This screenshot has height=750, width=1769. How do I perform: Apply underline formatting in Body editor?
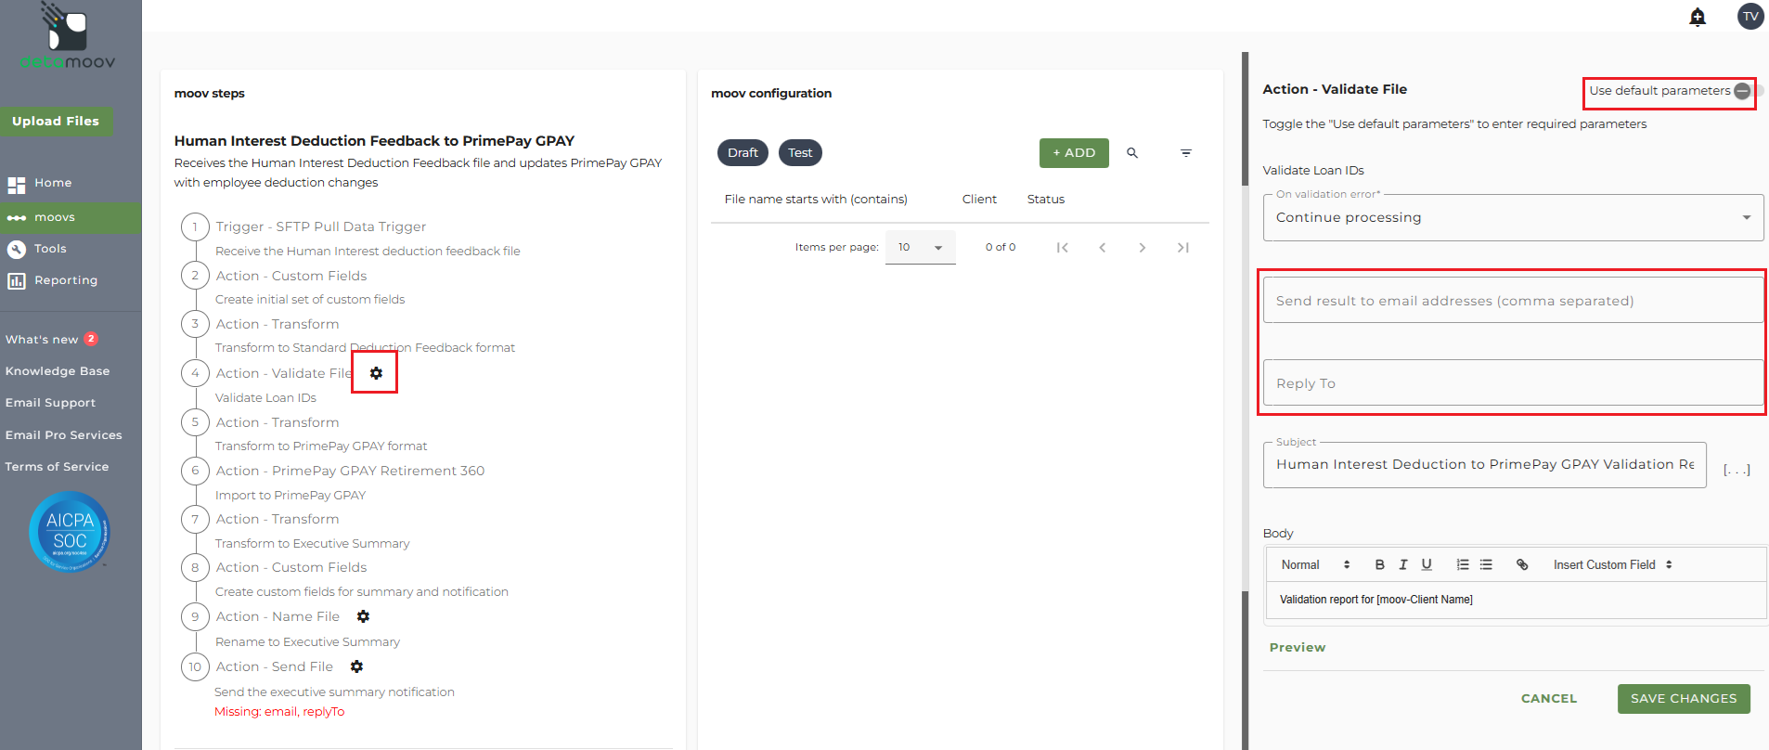1427,564
